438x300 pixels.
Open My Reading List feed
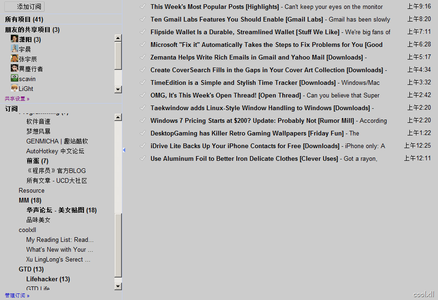(x=60, y=240)
